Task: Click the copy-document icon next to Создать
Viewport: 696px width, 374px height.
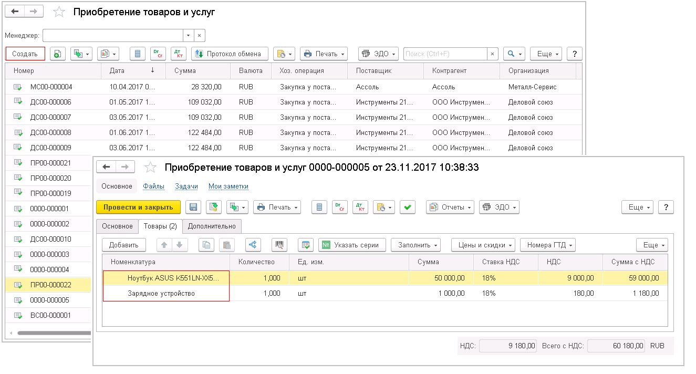Action: (57, 54)
